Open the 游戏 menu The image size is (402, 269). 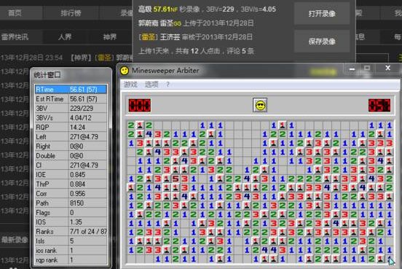[x=130, y=84]
